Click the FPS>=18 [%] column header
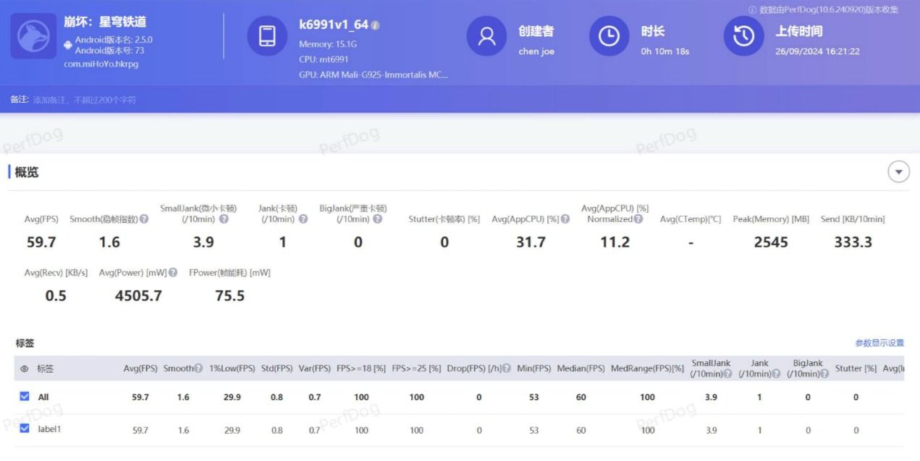The height and width of the screenshot is (461, 920). [x=361, y=368]
